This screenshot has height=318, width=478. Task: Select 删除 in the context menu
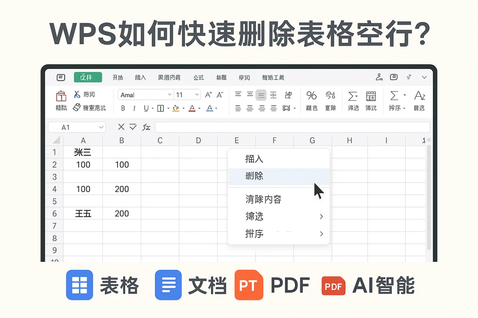(254, 176)
